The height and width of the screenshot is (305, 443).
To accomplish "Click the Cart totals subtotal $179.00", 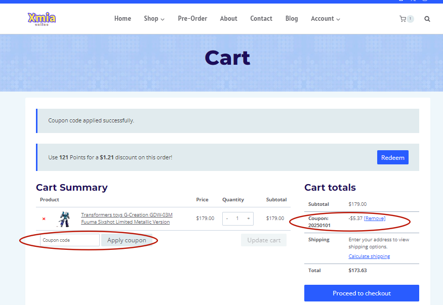I will pos(357,204).
